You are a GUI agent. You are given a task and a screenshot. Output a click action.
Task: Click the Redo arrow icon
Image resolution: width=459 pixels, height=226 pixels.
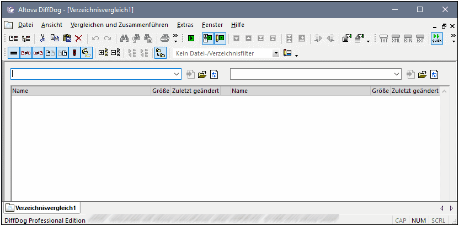(x=108, y=38)
